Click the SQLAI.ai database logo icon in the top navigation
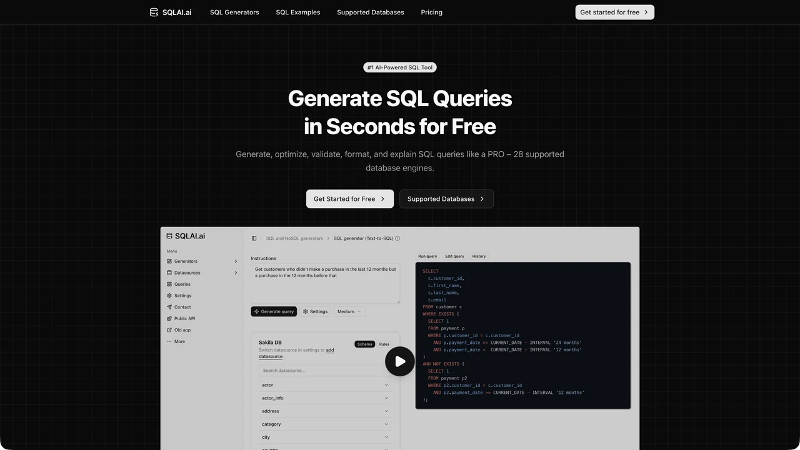 pyautogui.click(x=154, y=12)
